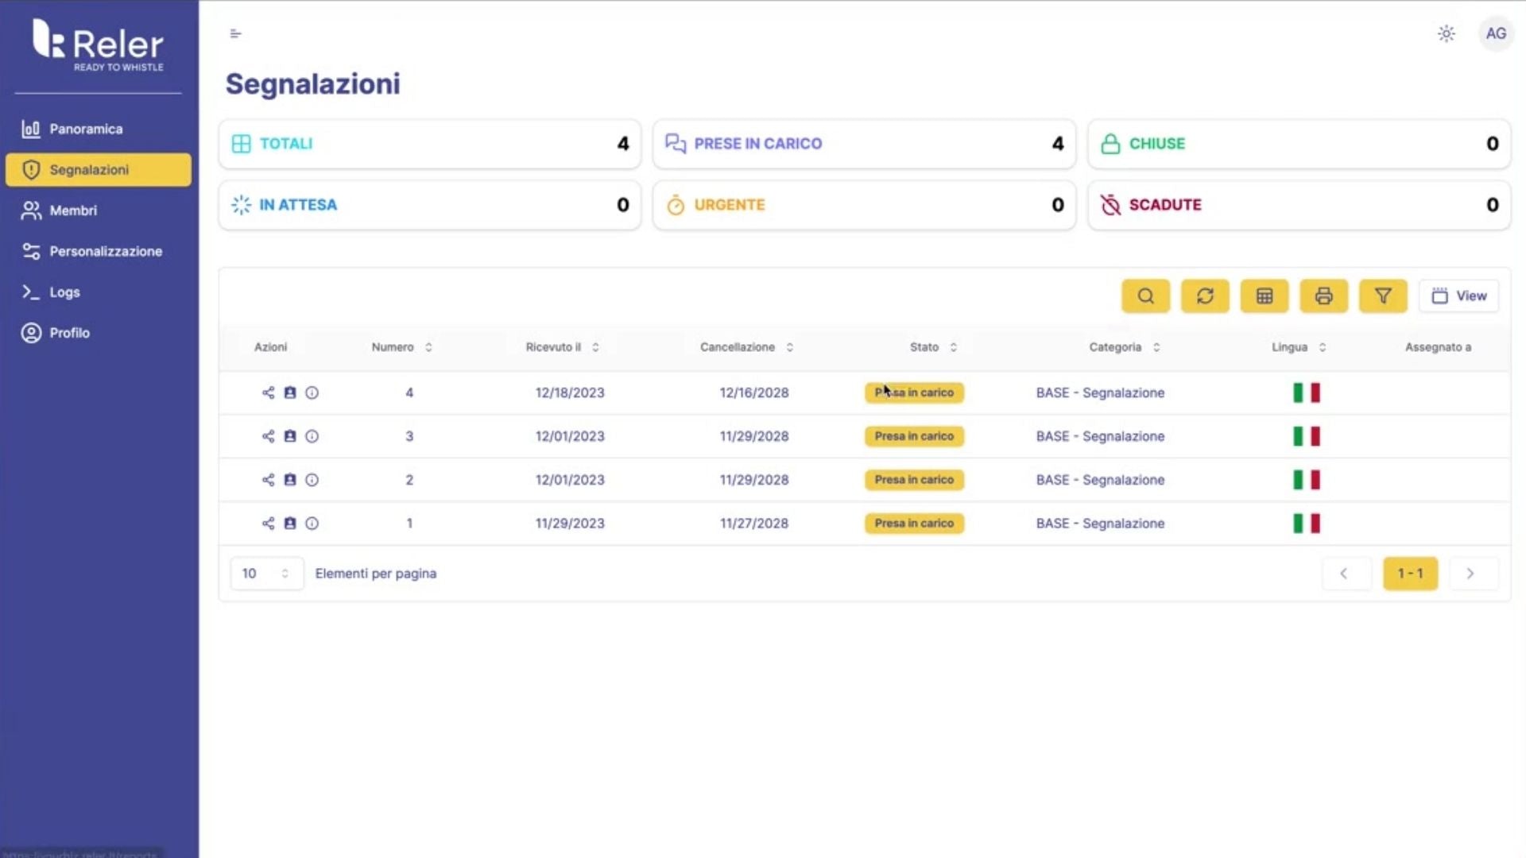Sort the table by the Stato column

tap(933, 347)
